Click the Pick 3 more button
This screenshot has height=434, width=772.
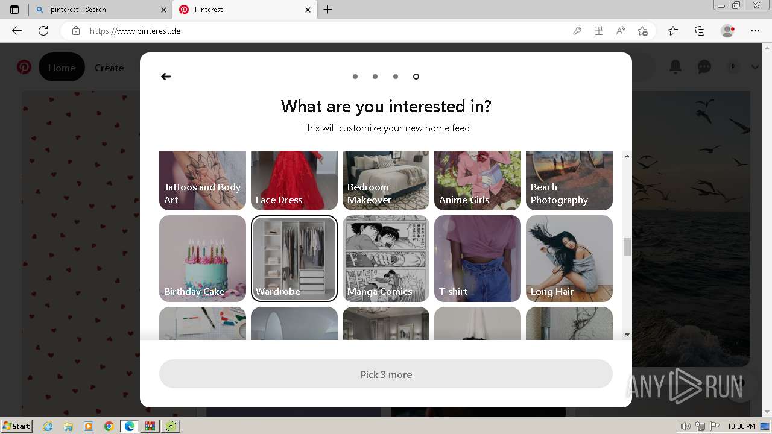click(386, 374)
